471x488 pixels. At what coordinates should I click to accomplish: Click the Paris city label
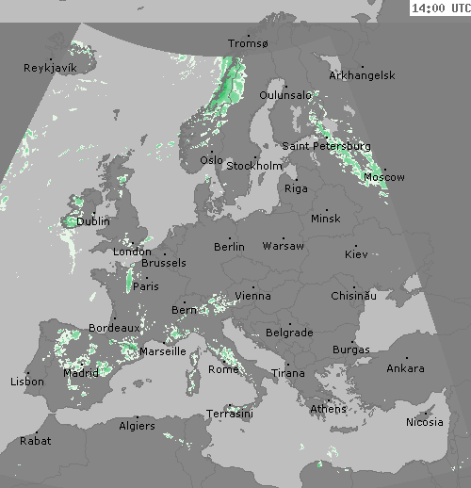pyautogui.click(x=146, y=286)
